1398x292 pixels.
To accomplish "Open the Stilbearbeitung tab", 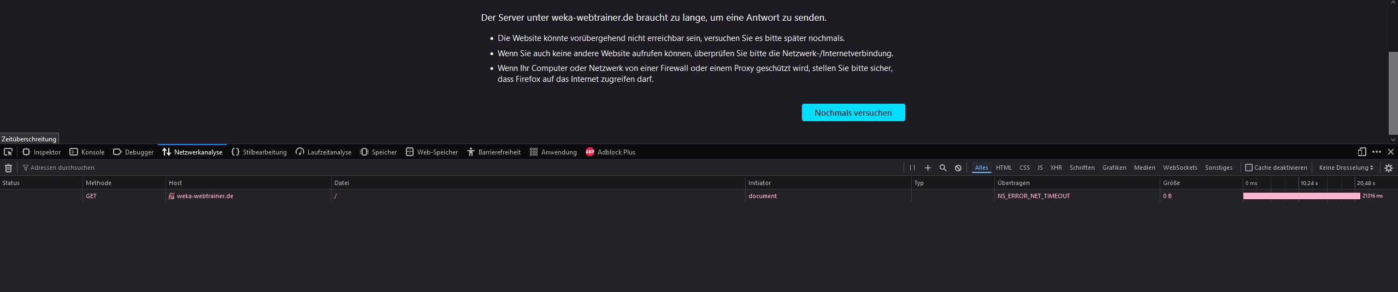I will click(x=259, y=152).
